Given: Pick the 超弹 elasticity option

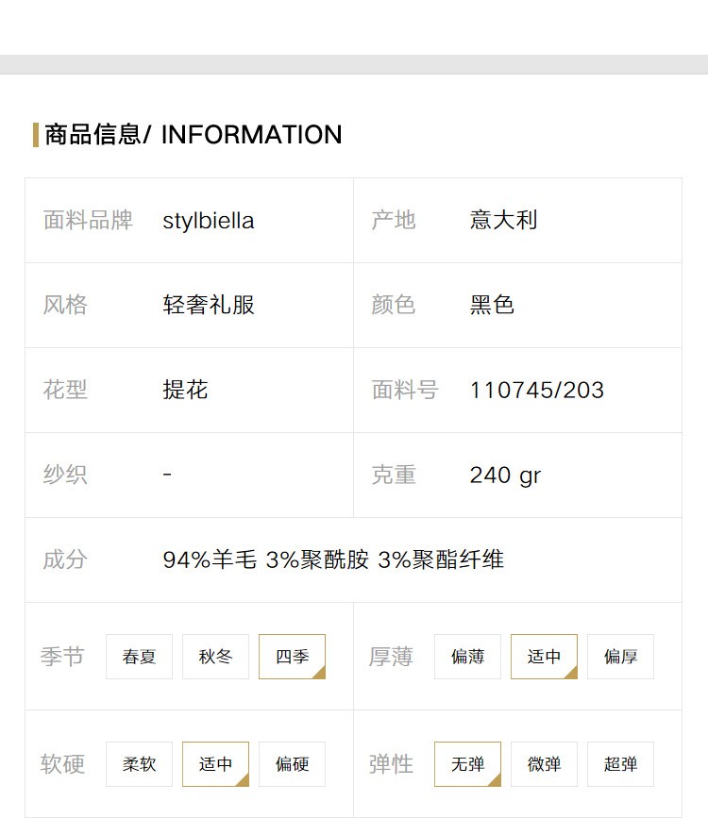Looking at the screenshot, I should pos(620,763).
